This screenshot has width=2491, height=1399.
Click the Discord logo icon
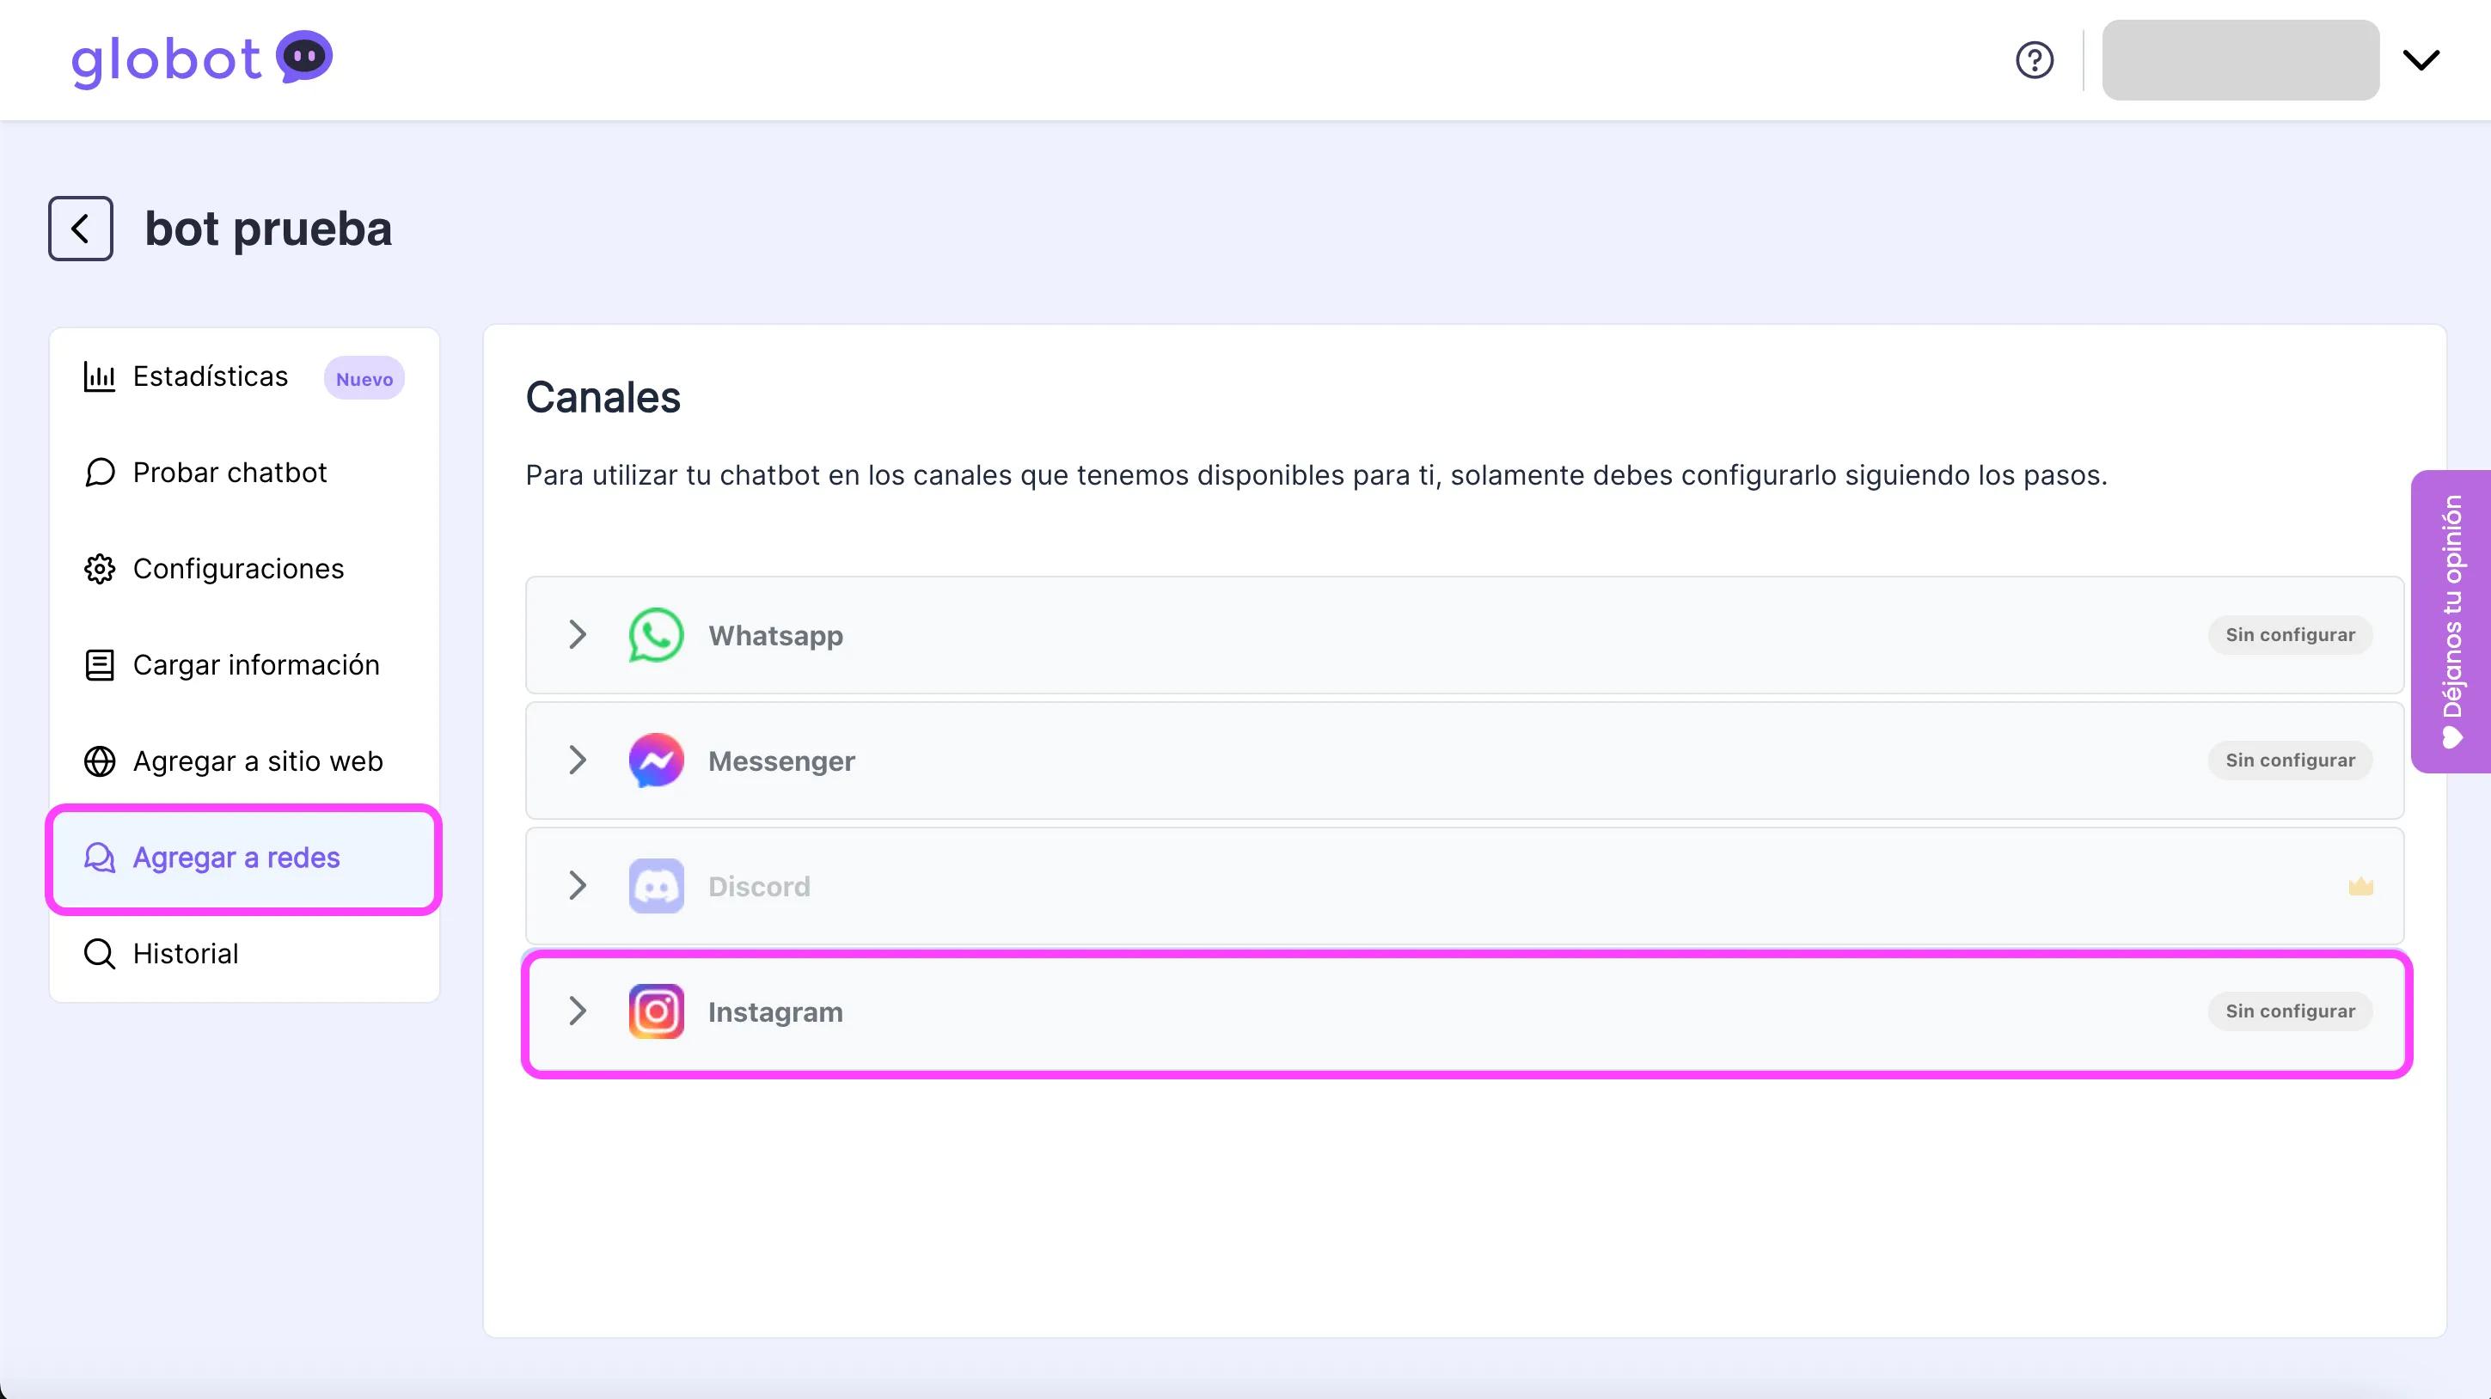point(656,886)
